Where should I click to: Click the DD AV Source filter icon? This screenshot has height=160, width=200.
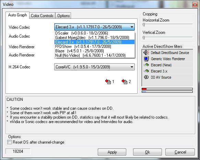[x=146, y=77]
